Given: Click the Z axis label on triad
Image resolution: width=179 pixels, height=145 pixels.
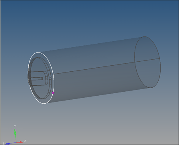Looking at the screenshot, I should click(x=4, y=143).
